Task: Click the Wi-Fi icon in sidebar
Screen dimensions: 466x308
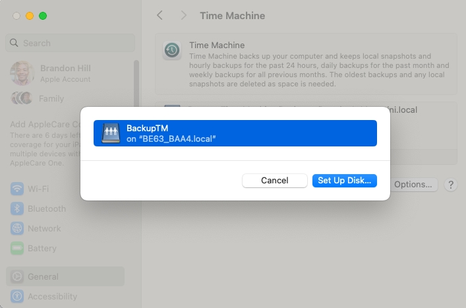Action: click(x=17, y=189)
